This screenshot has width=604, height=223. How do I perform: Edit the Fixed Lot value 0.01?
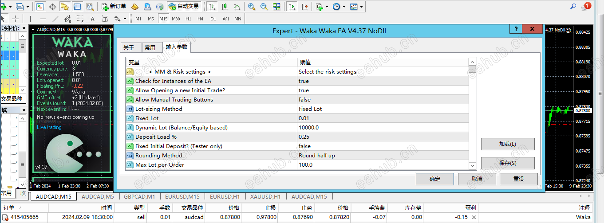coord(383,118)
